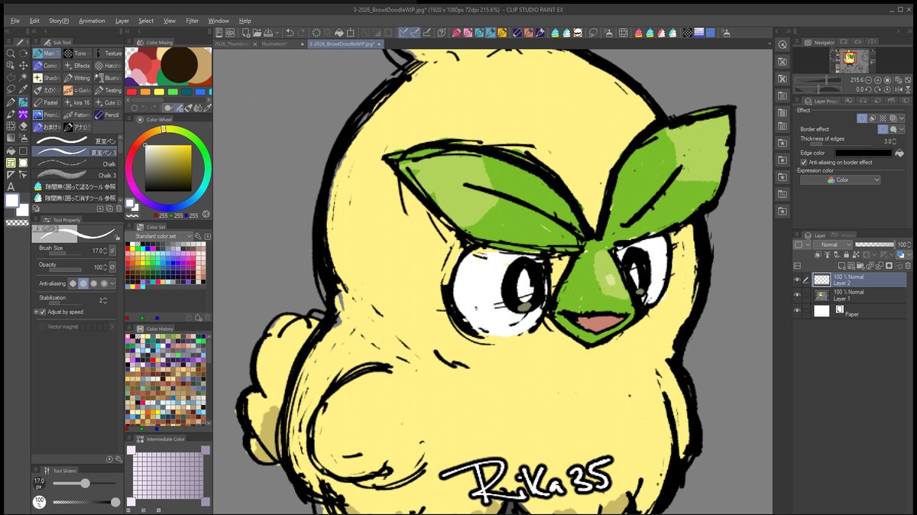Switch to the 2026_Thumbnail document tab
The height and width of the screenshot is (515, 917).
pos(235,44)
